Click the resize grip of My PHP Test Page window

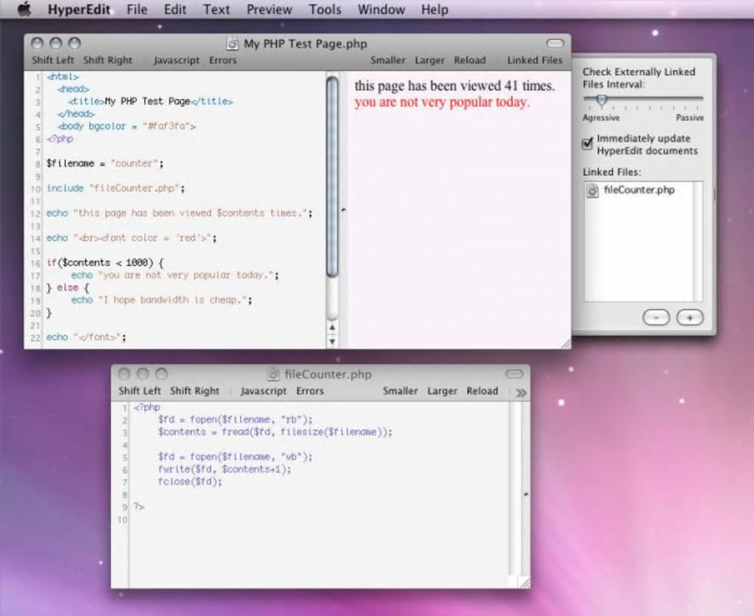click(565, 343)
